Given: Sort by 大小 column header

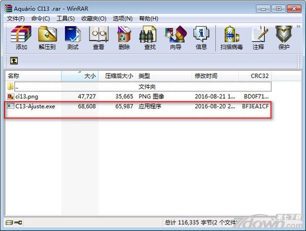Looking at the screenshot, I should click(x=80, y=76).
